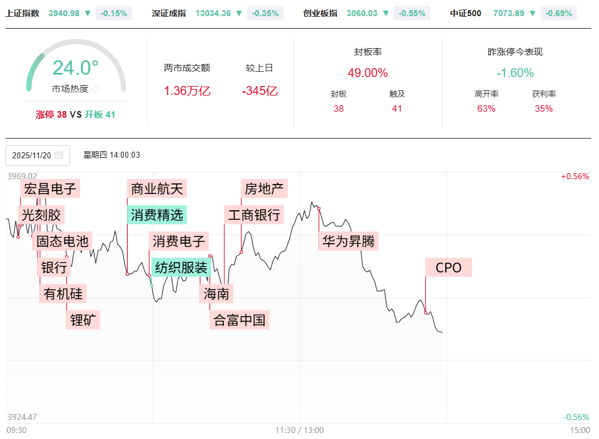This screenshot has width=599, height=439.
Task: Open the 2025/11/20 date picker field
Action: tap(37, 155)
